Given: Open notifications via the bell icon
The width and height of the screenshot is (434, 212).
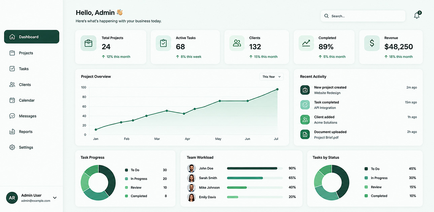Looking at the screenshot, I should point(417,15).
